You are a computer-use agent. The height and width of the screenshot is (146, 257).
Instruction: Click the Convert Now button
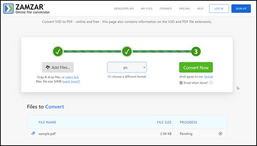[196, 67]
